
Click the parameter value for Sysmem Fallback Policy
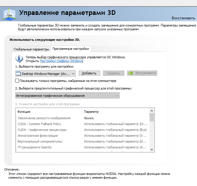[116, 124]
